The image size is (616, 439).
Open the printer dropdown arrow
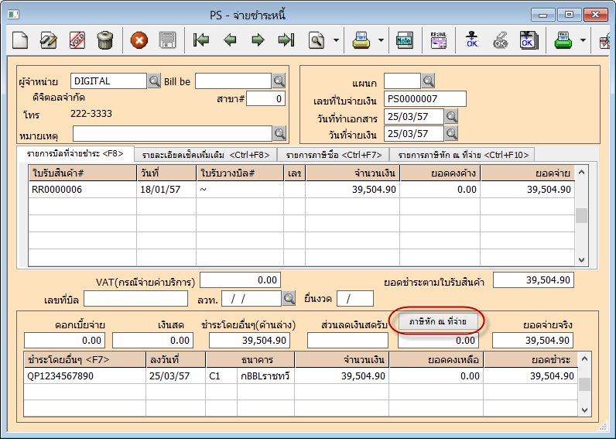pos(381,39)
